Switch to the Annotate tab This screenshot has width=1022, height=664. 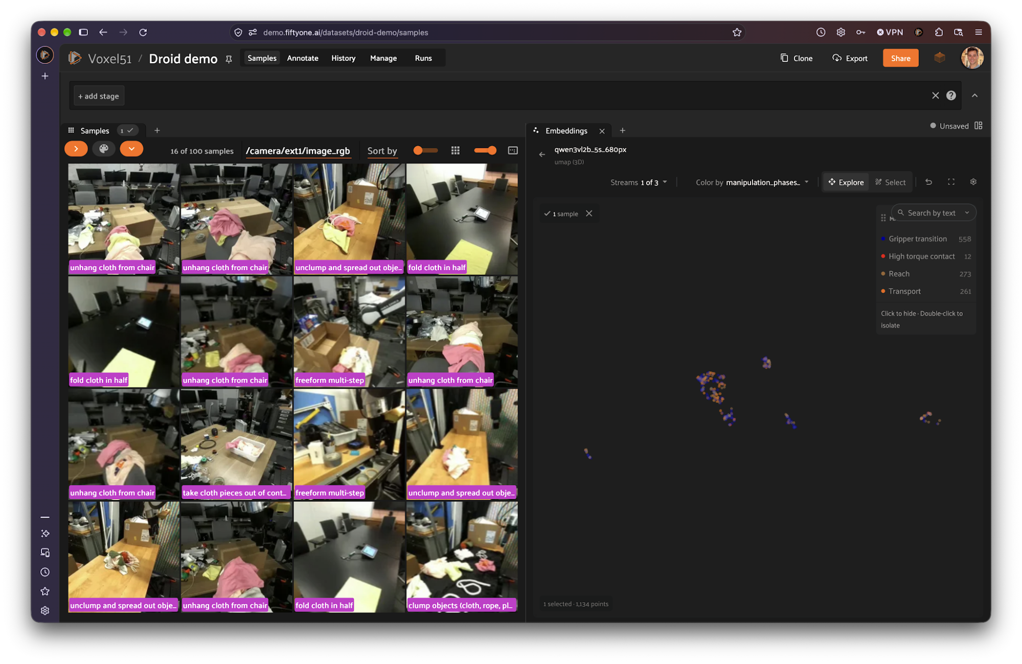coord(302,58)
